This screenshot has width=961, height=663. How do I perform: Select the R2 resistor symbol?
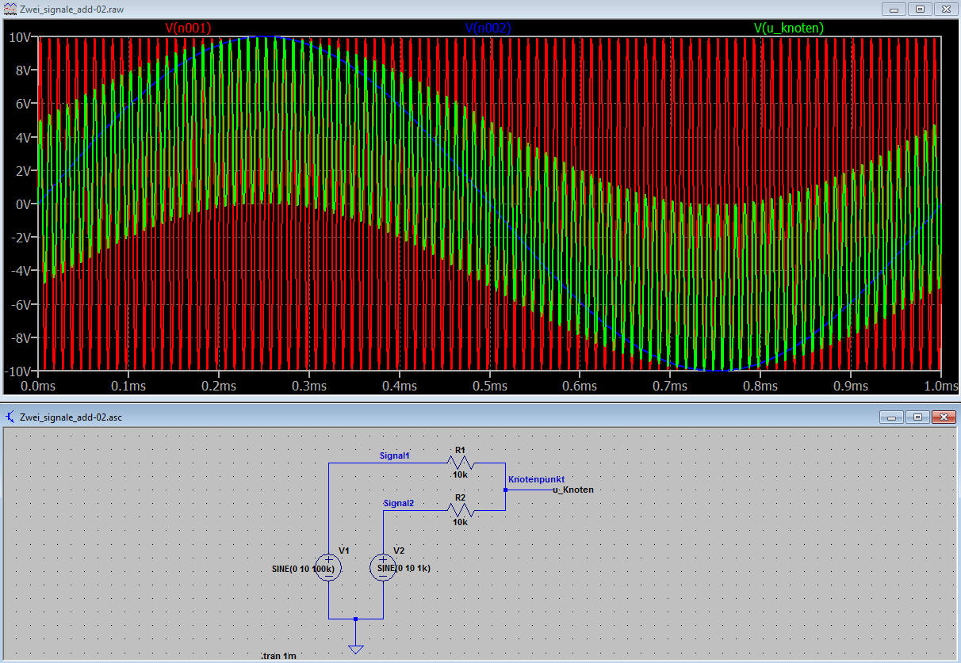[x=460, y=510]
